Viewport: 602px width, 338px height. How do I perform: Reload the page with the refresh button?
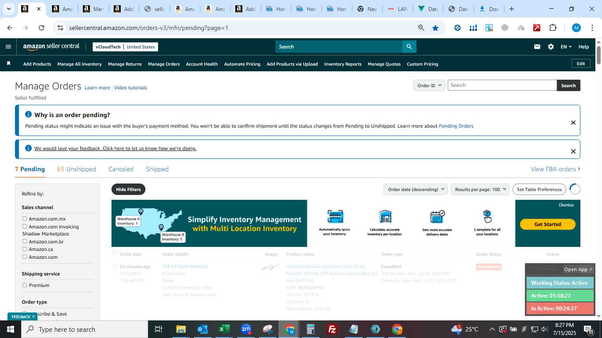pyautogui.click(x=41, y=28)
